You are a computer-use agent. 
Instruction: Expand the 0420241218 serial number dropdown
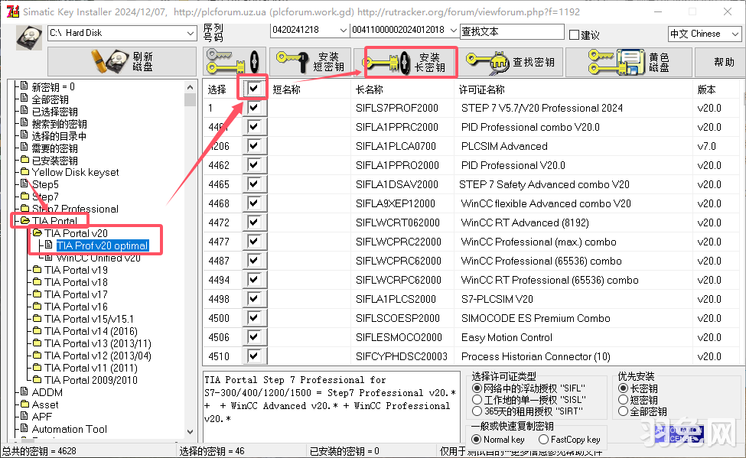pos(343,30)
